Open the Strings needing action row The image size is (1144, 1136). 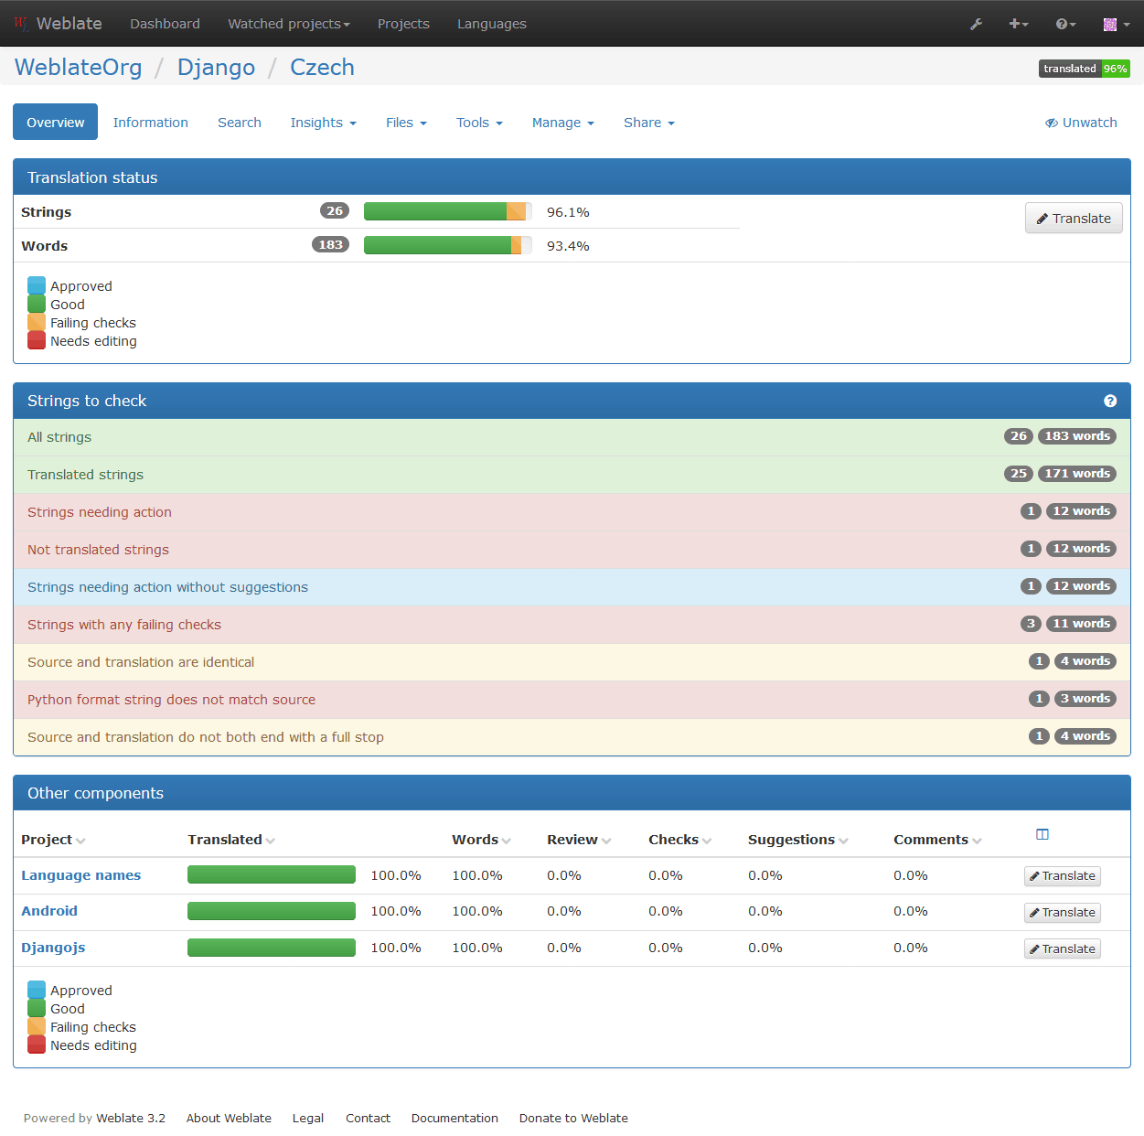(572, 512)
